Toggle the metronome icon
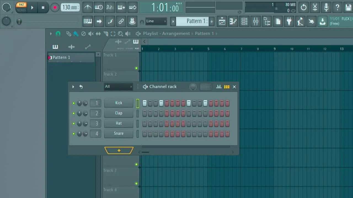The image size is (353, 198). coord(88,7)
